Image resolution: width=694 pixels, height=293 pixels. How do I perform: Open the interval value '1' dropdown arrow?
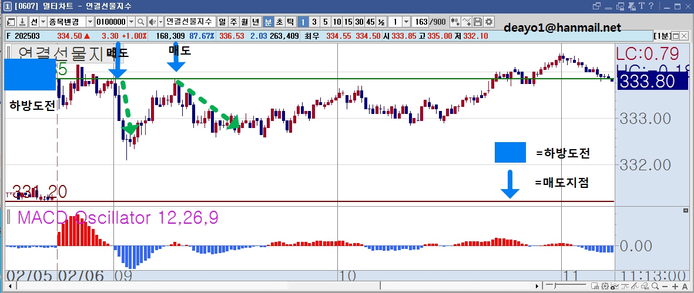406,22
